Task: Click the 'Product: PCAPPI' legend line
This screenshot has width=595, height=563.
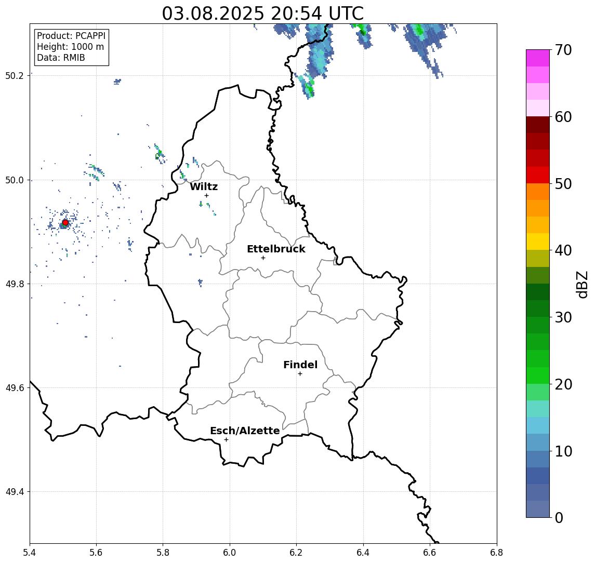Action: coord(71,36)
